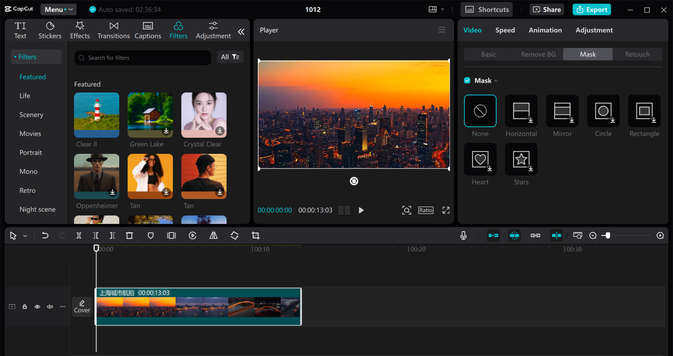Add a marker with the shield icon
673x356 pixels.
pyautogui.click(x=150, y=236)
